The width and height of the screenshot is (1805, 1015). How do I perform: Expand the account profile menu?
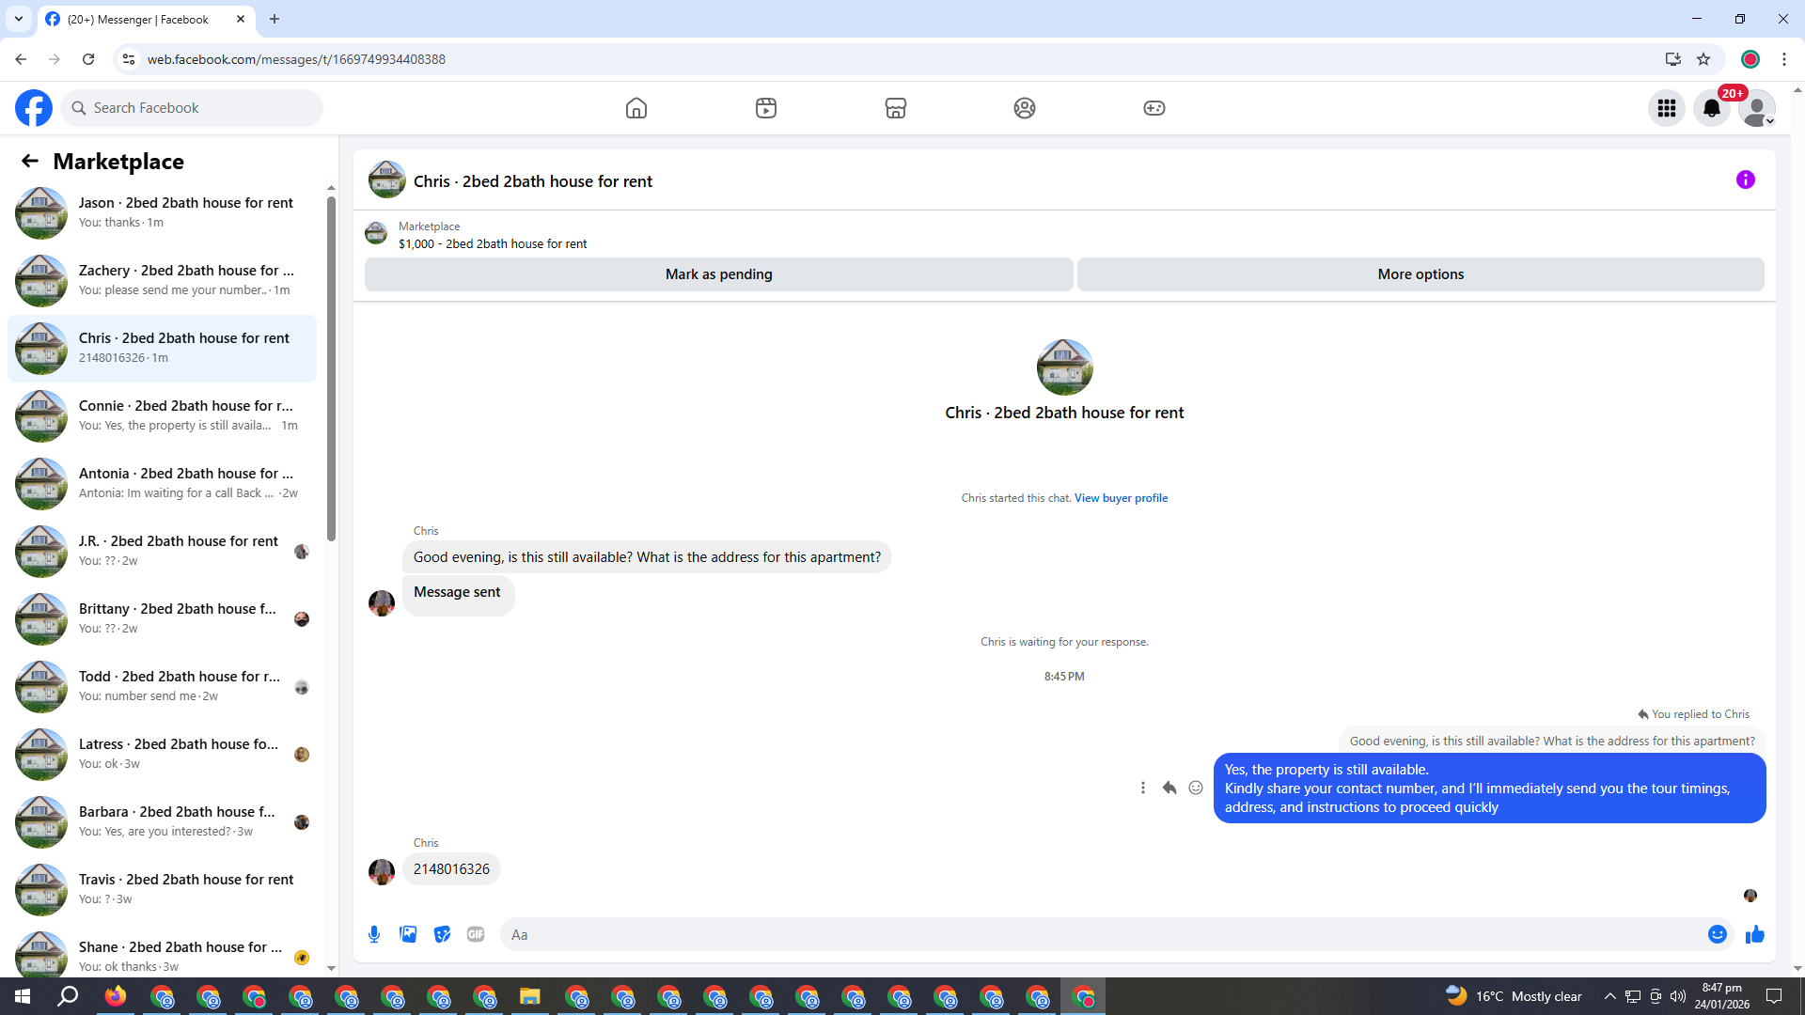1756,108
